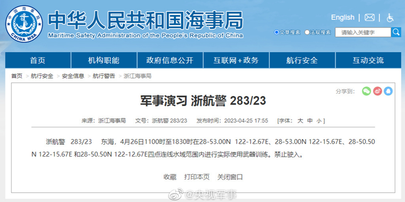
Task: Share the notice via Weibo icon
Action: 377,91
